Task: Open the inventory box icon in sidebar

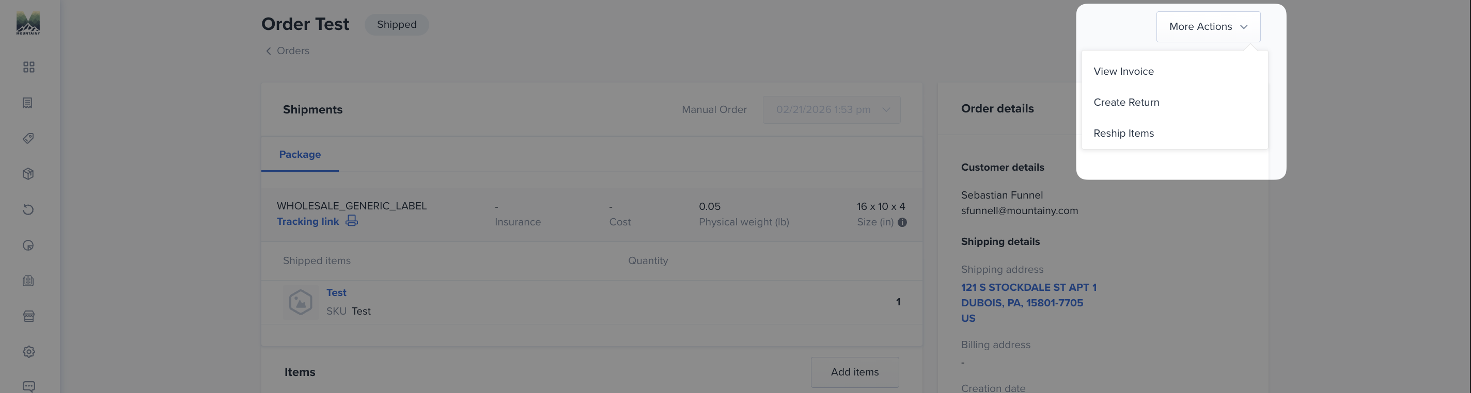Action: point(28,174)
